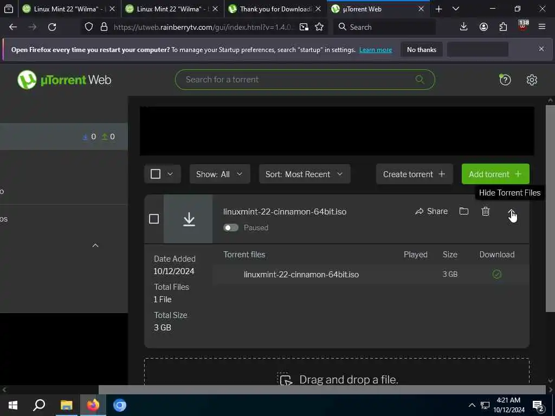This screenshot has width=555, height=416.
Task: Open the Chromium browser from taskbar
Action: [120, 405]
